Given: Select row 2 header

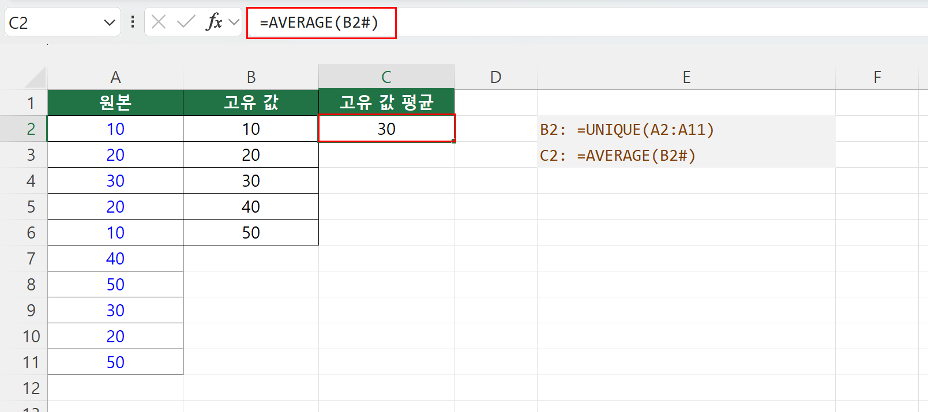Looking at the screenshot, I should 24,129.
